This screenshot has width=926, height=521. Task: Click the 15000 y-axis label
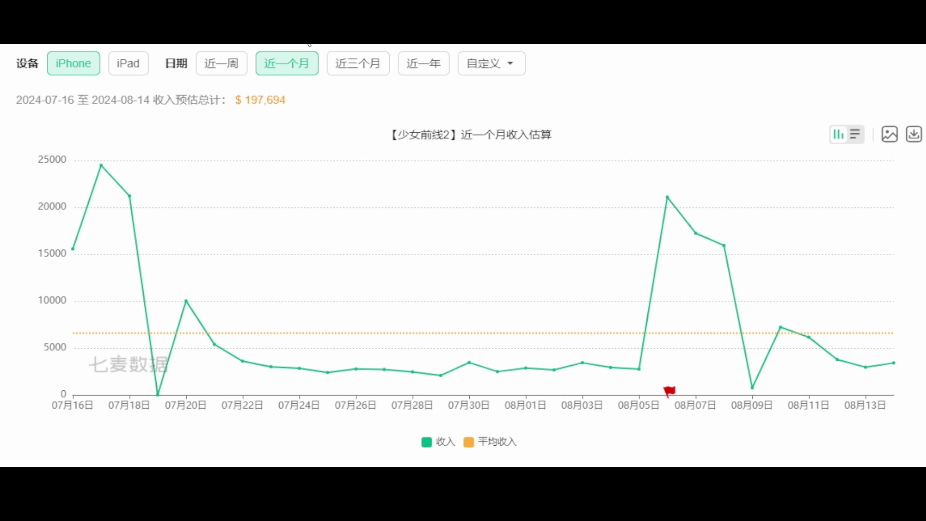click(x=52, y=253)
